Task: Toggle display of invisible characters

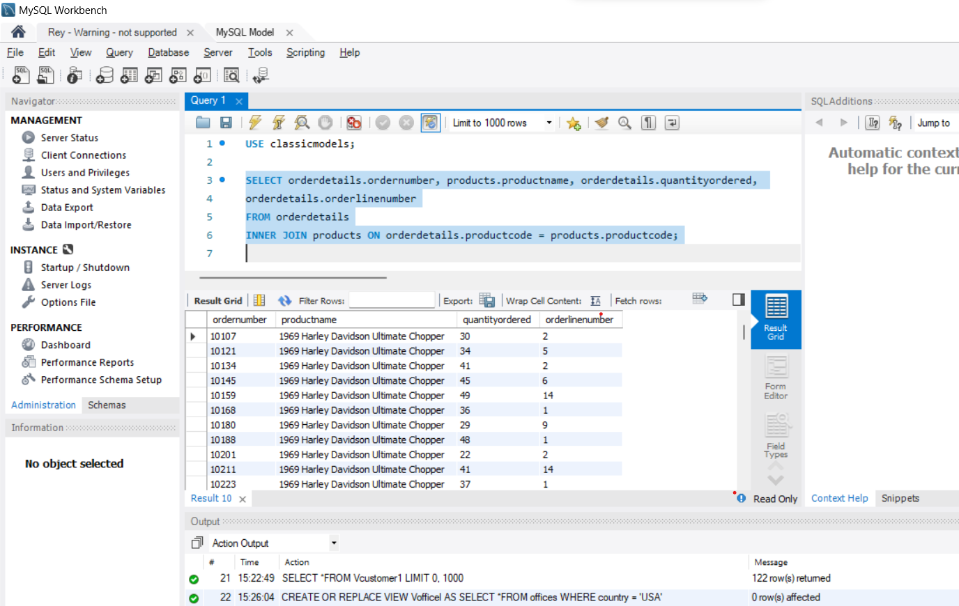Action: (649, 123)
